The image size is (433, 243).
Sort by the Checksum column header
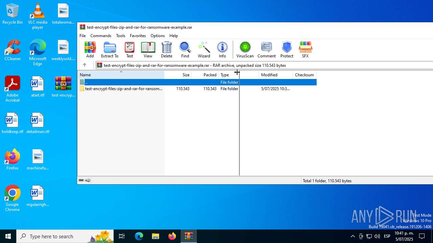(304, 75)
